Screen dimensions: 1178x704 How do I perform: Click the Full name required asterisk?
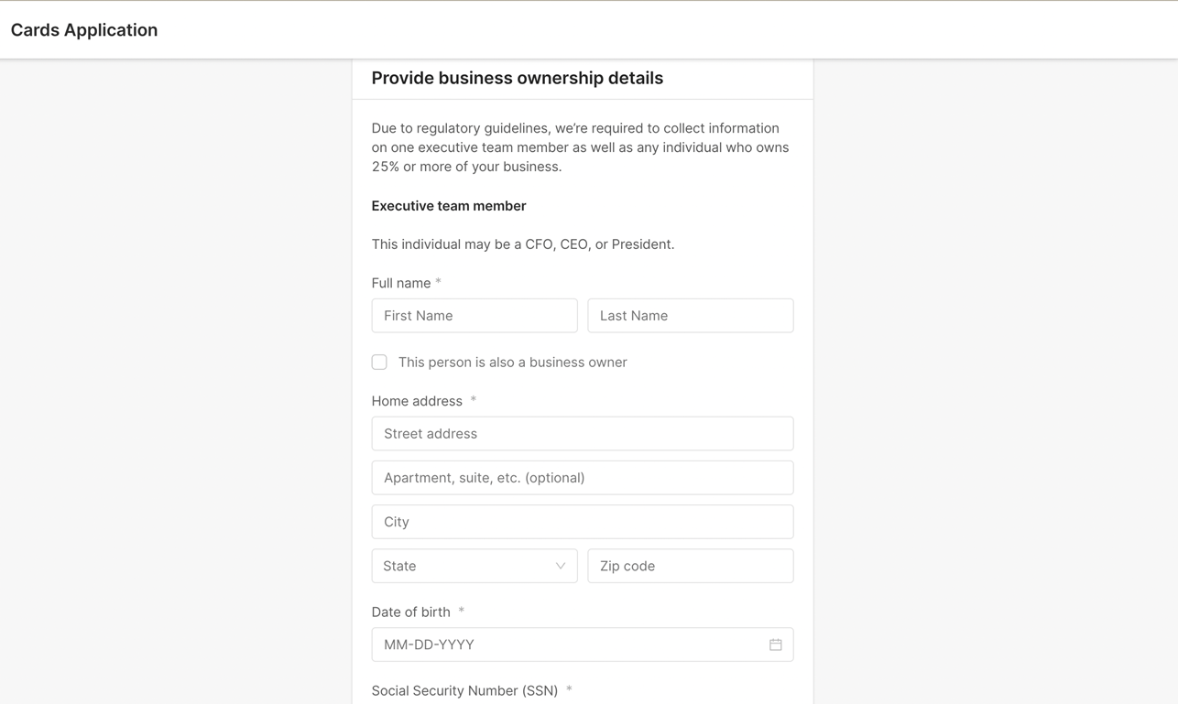coord(438,281)
